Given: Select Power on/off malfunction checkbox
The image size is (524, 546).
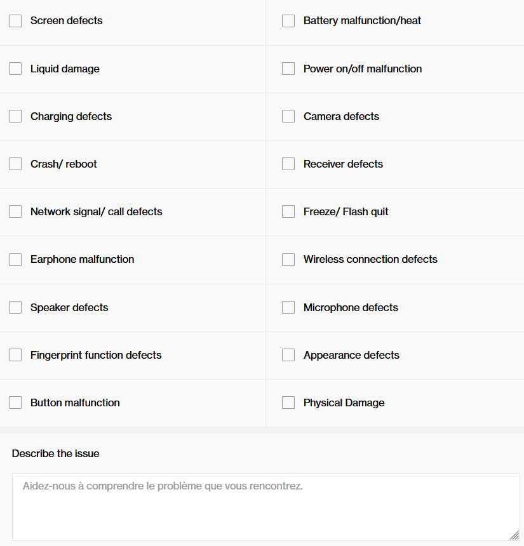Looking at the screenshot, I should point(288,69).
